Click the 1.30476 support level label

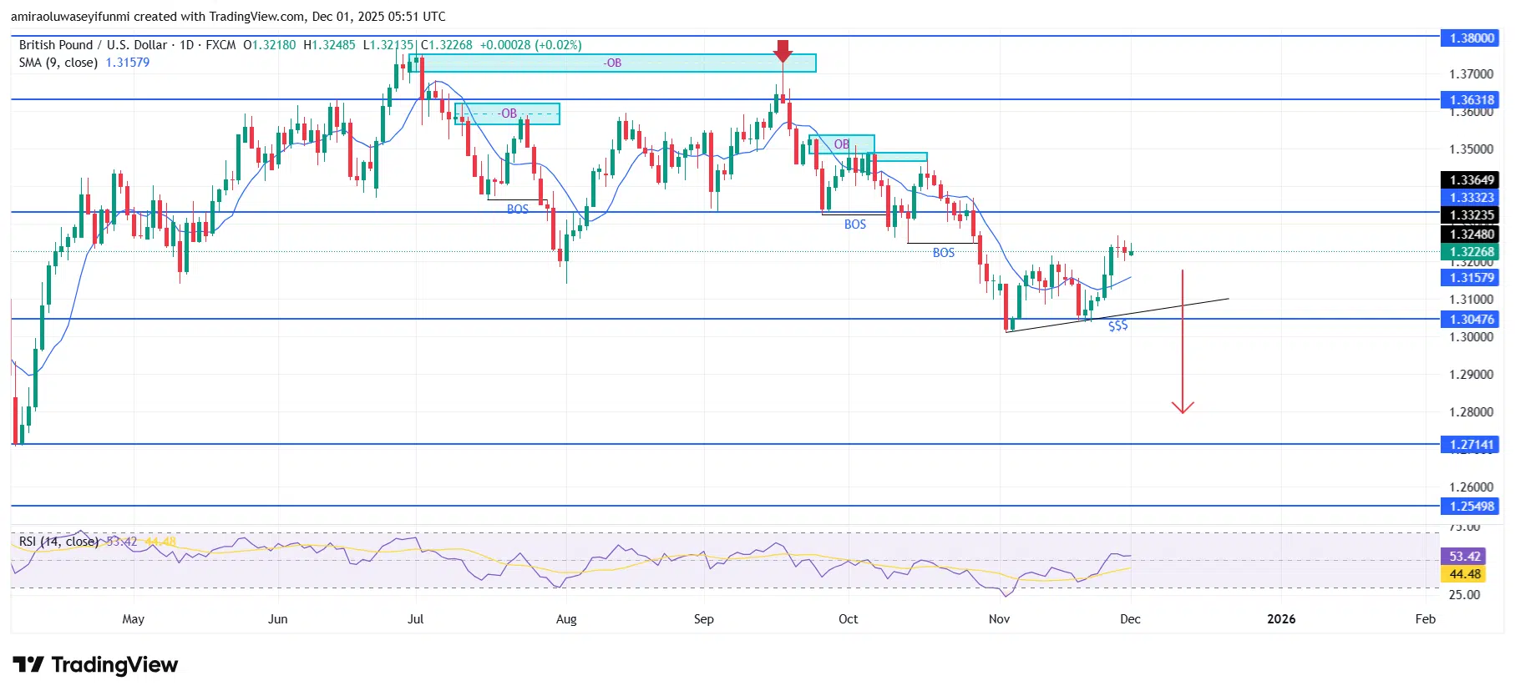point(1471,319)
